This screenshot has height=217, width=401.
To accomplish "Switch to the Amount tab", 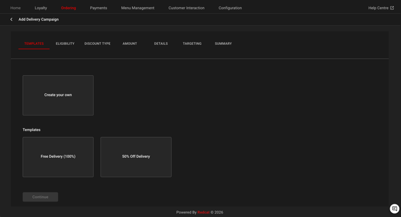I will (130, 44).
